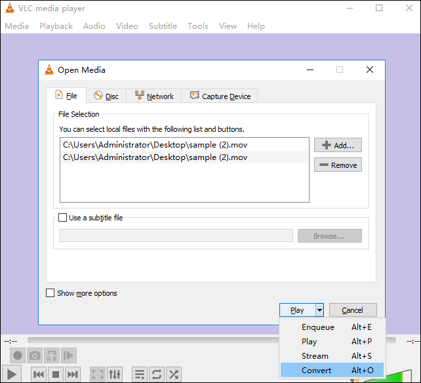Enable 'Use a subtitle file' checkbox
The width and height of the screenshot is (421, 383).
tap(63, 218)
